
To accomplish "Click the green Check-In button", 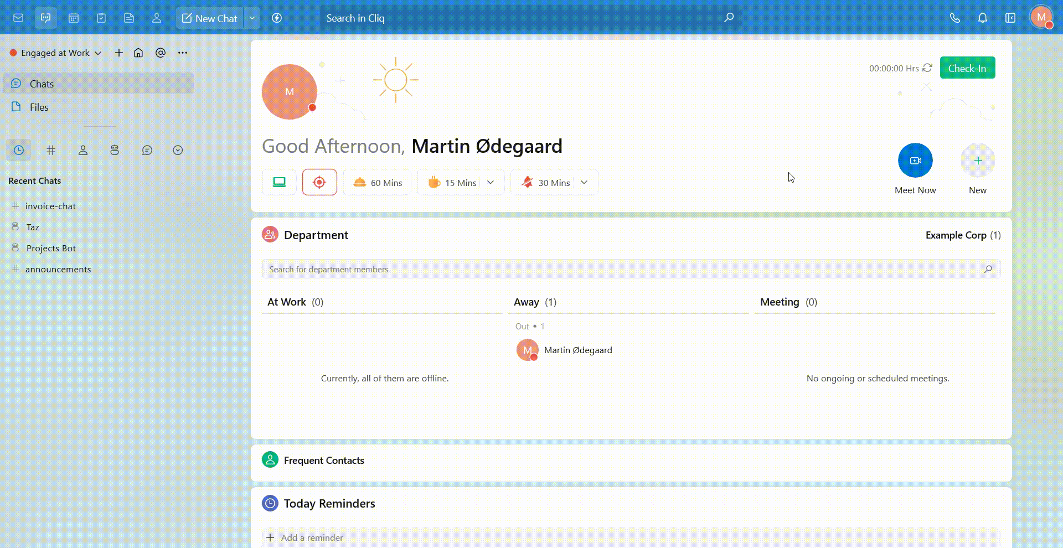I will 967,68.
